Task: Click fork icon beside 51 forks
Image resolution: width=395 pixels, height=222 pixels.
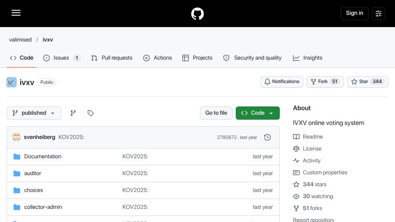Action: pyautogui.click(x=296, y=208)
